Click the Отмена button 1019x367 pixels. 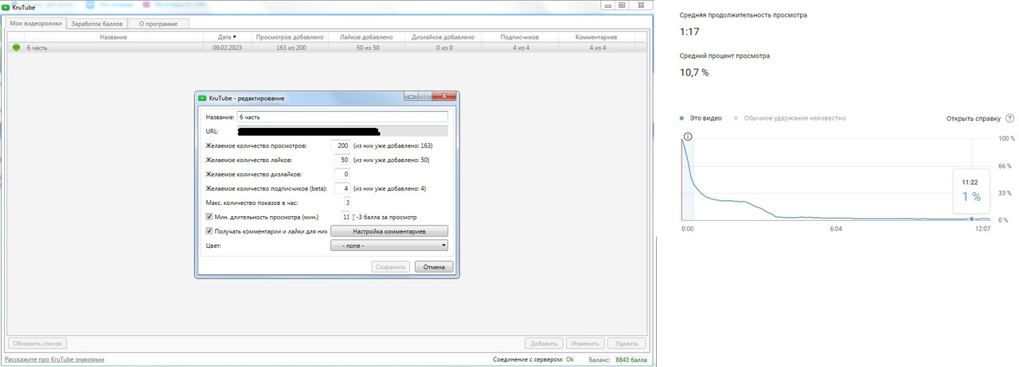point(434,267)
